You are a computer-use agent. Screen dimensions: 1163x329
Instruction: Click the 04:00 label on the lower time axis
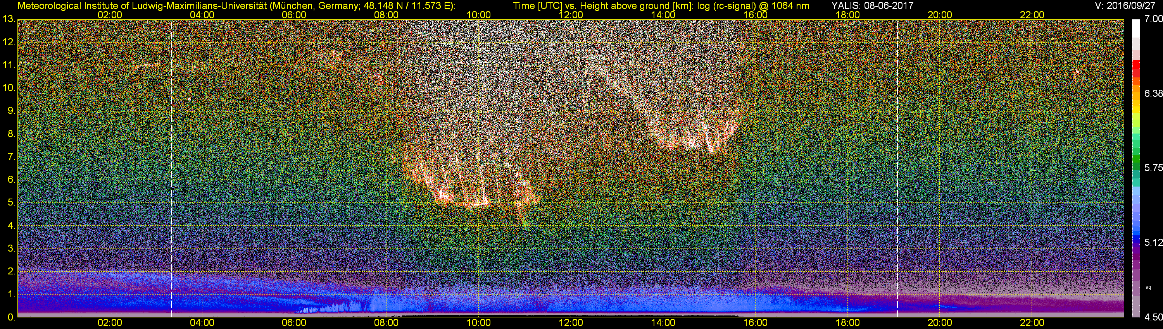pyautogui.click(x=202, y=323)
